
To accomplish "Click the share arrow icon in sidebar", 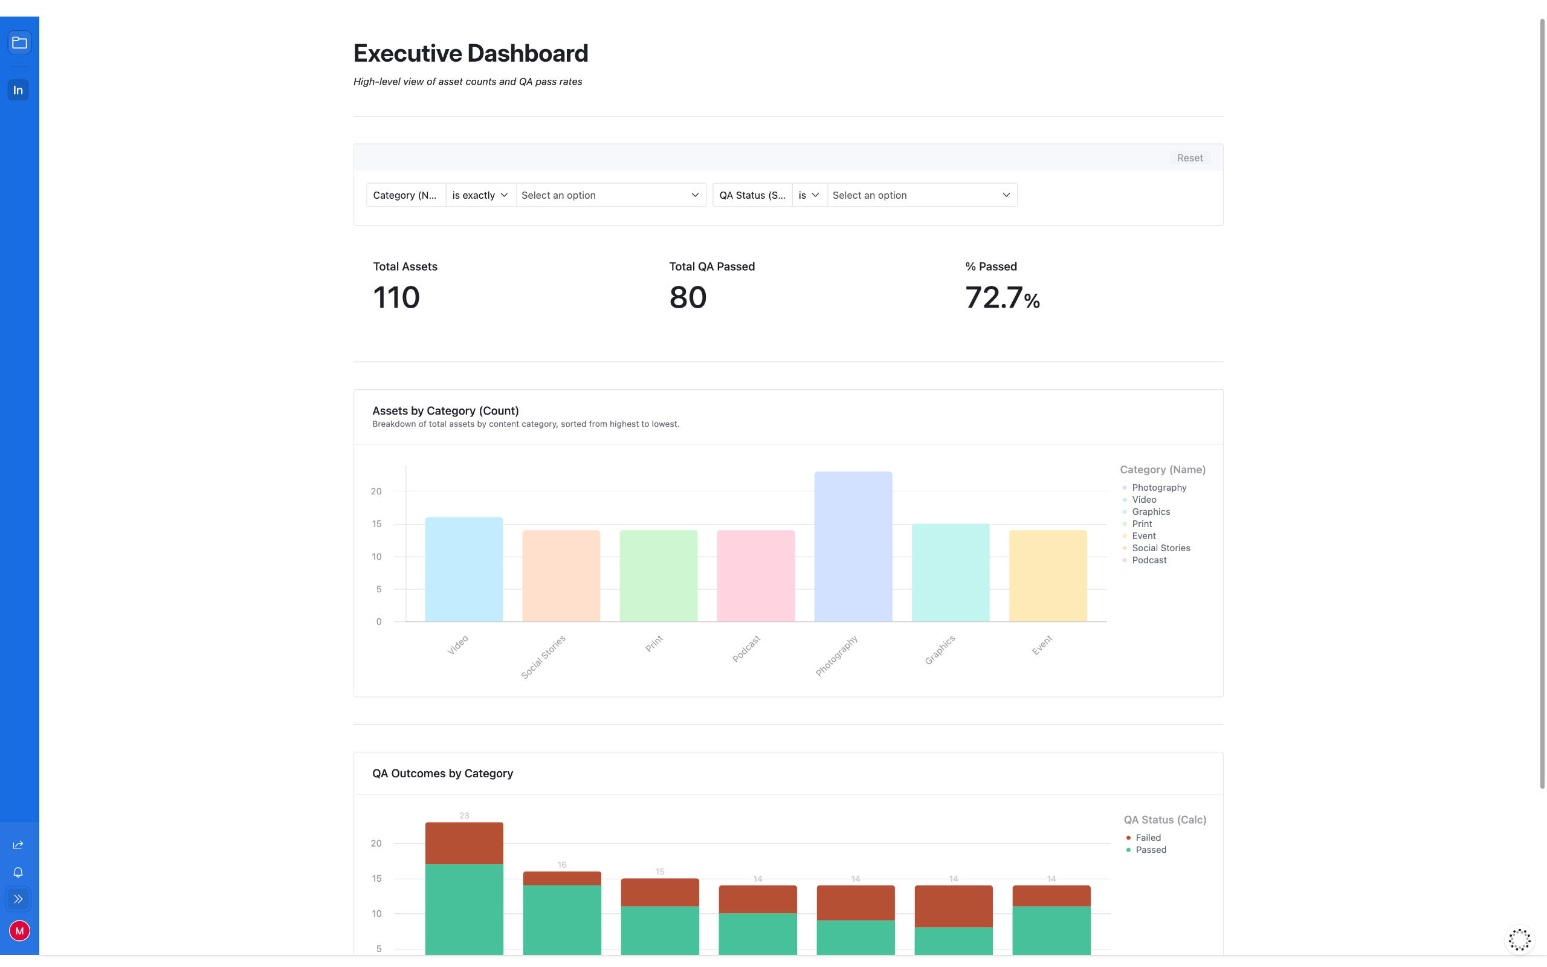I will [x=19, y=845].
